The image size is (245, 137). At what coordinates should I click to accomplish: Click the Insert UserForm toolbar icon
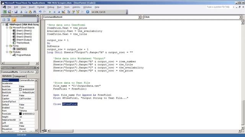click(x=9, y=12)
